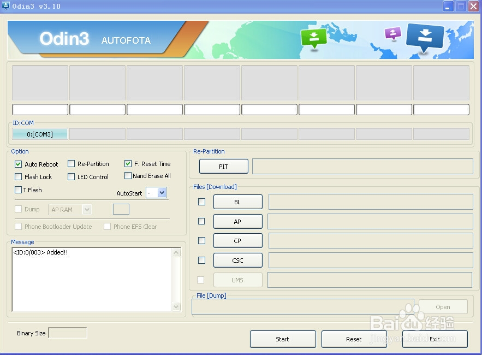Click the Reset button
Viewport: 482px width, 355px height.
pos(354,339)
